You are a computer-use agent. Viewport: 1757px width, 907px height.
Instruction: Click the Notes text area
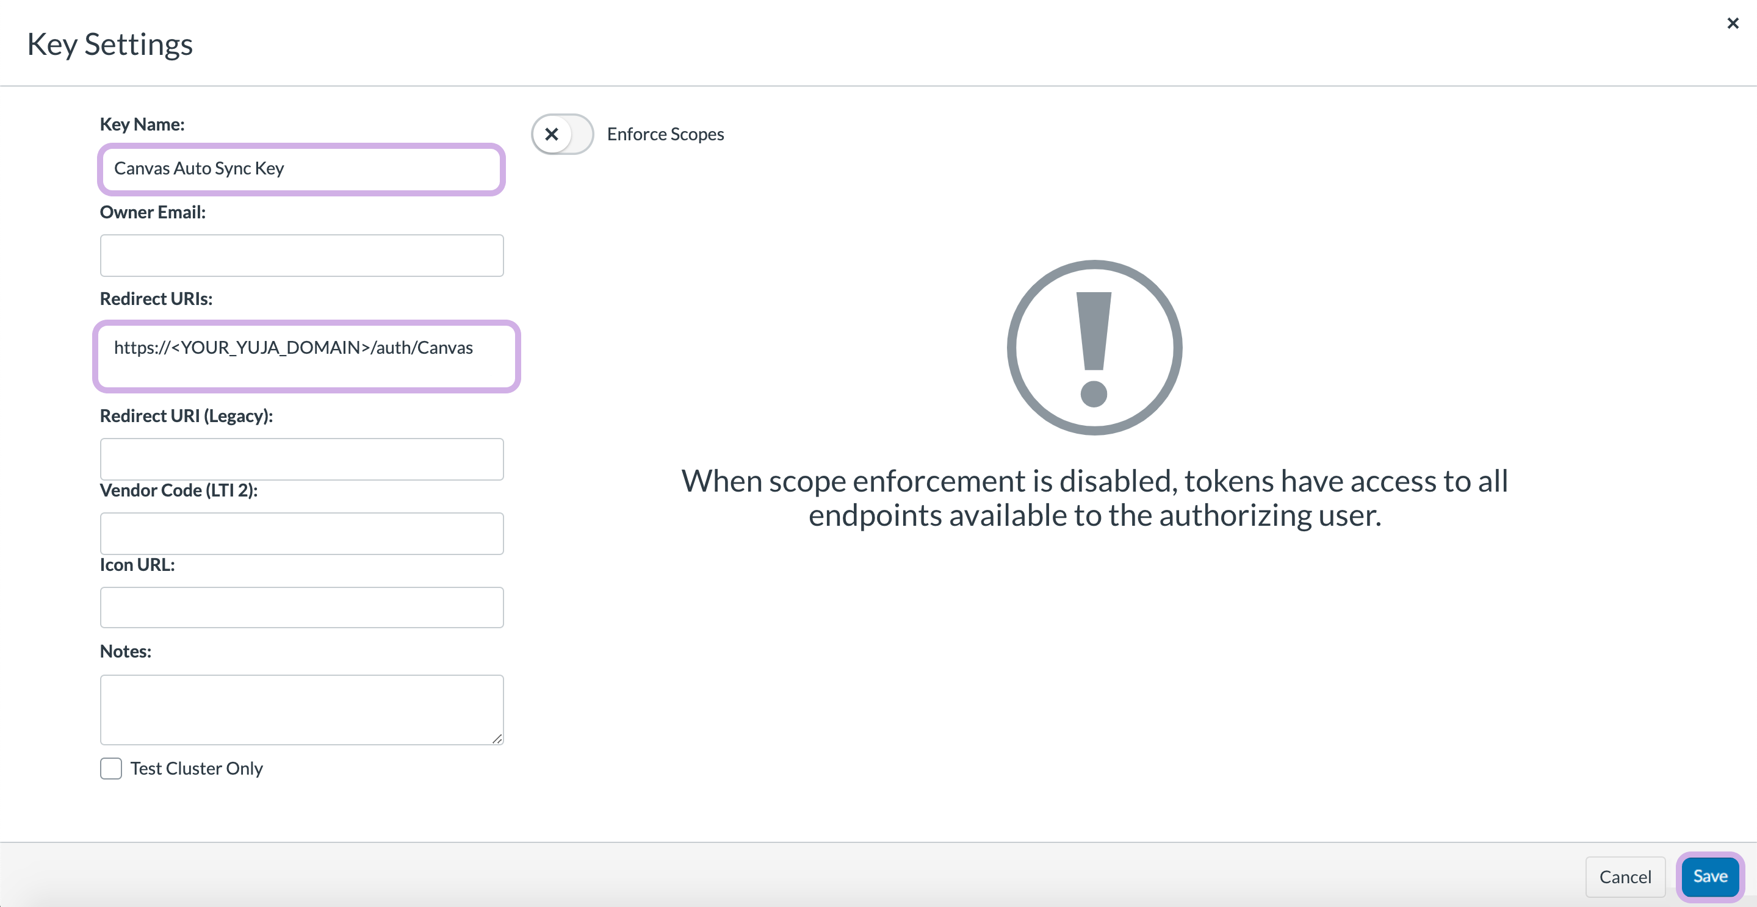tap(301, 709)
